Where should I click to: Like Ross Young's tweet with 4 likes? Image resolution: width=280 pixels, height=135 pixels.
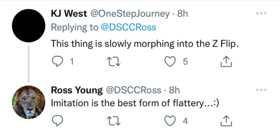pyautogui.click(x=169, y=121)
